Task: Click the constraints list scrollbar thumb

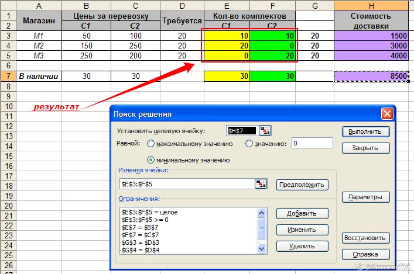Action: pos(261,229)
